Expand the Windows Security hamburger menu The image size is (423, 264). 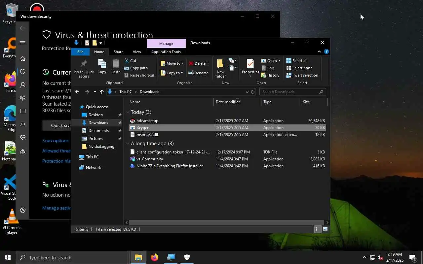(22, 43)
